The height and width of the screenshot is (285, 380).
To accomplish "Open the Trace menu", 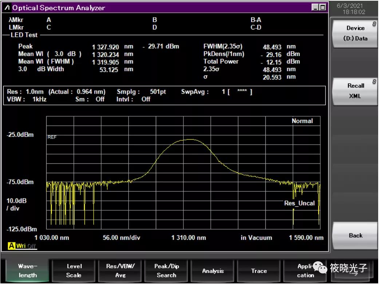I will [259, 271].
